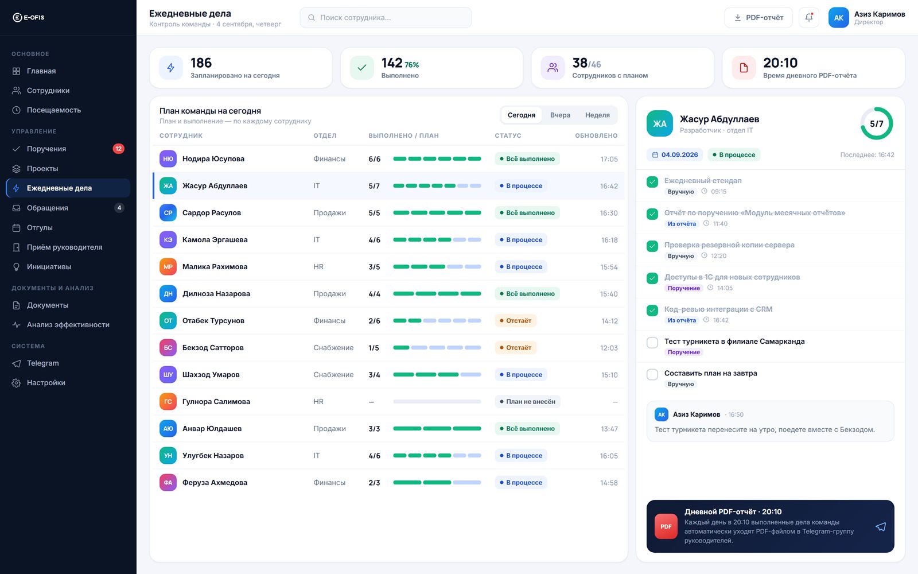Uncheck Доступы в 1С task
This screenshot has height=574, width=918.
coord(652,278)
